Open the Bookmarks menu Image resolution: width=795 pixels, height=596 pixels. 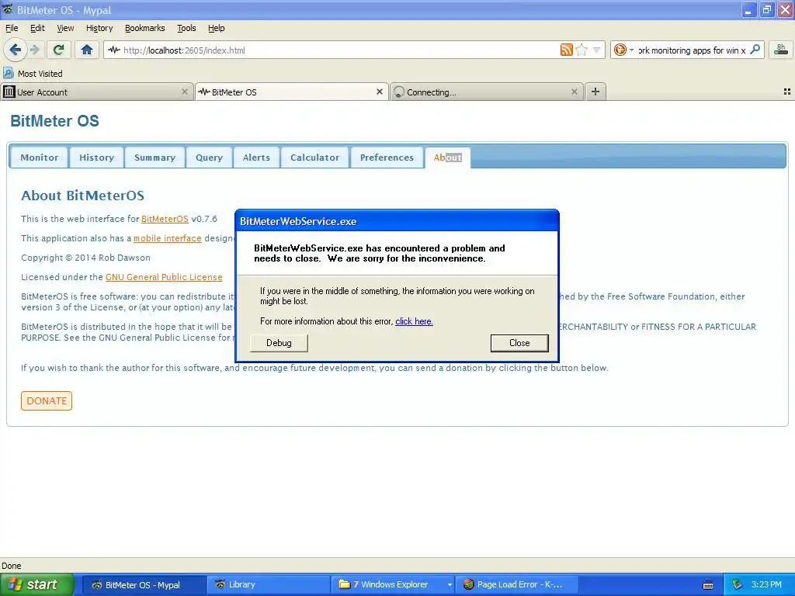145,28
